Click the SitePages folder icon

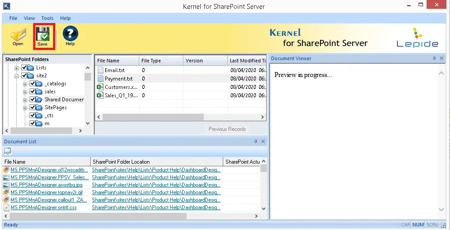coord(39,107)
